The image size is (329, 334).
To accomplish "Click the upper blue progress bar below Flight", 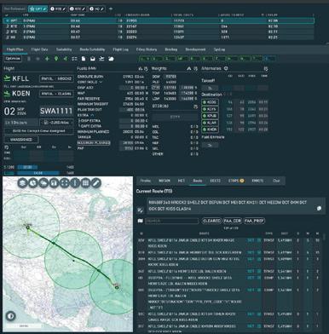I will [27, 167].
